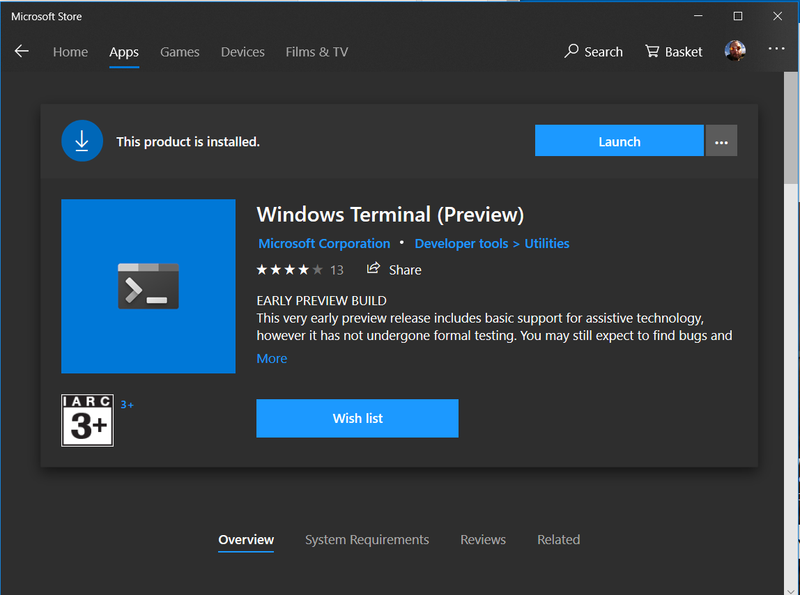Open the Devices section
This screenshot has height=595, width=800.
[x=243, y=52]
